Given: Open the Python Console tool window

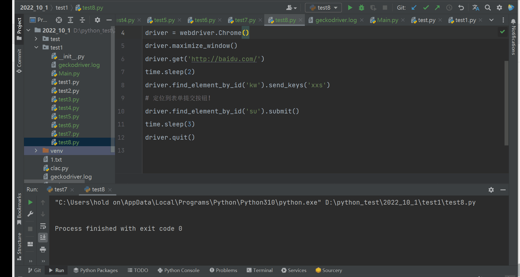Looking at the screenshot, I should coord(178,270).
